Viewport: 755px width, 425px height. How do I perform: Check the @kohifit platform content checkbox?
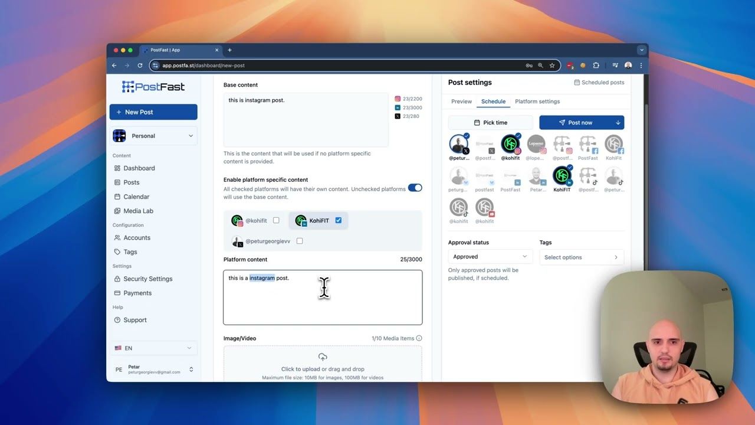pos(275,220)
